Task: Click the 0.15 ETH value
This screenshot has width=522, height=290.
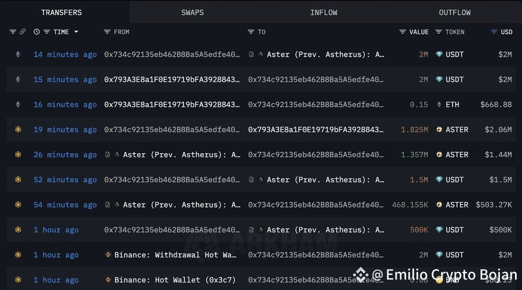Action: click(419, 104)
